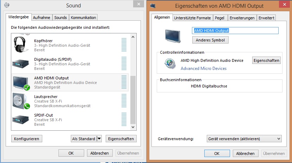Click the Advanced Micro Devices text
This screenshot has width=292, height=163.
coord(204,68)
